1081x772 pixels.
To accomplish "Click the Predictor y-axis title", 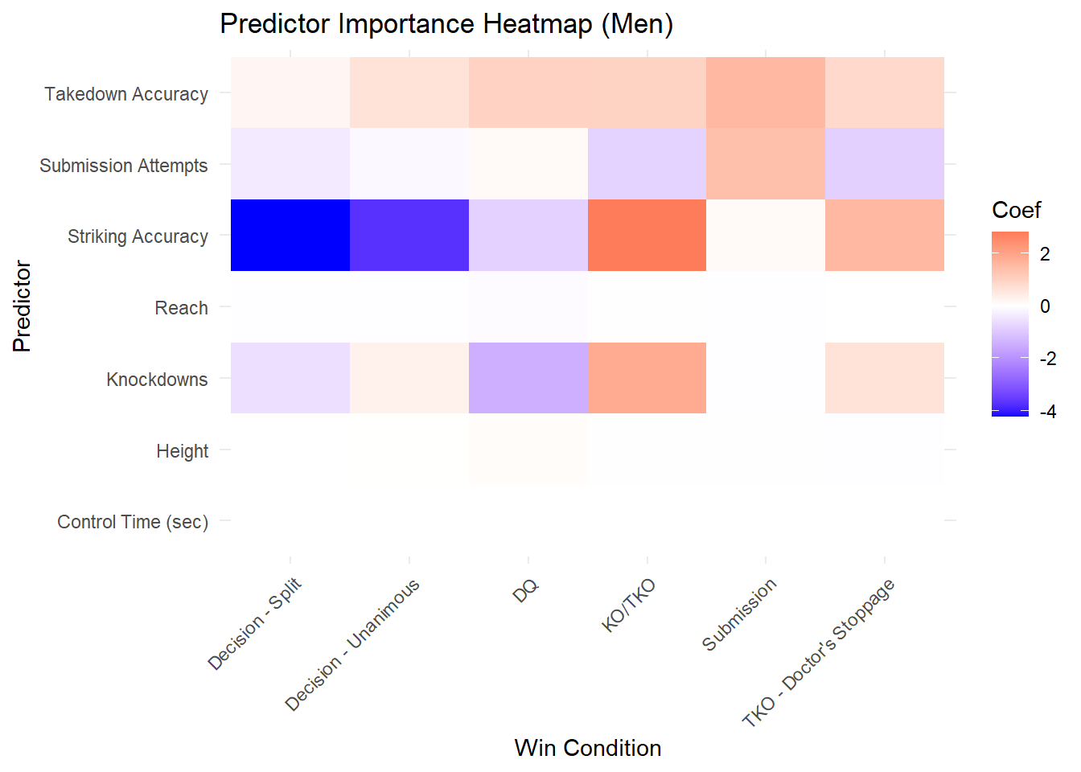I will click(x=22, y=306).
